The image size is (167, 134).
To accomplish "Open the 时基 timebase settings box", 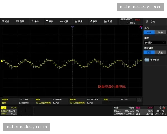I will pos(124,111).
